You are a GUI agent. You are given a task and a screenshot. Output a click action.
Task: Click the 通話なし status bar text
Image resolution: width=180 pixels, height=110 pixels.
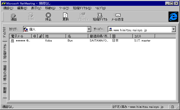point(8,107)
